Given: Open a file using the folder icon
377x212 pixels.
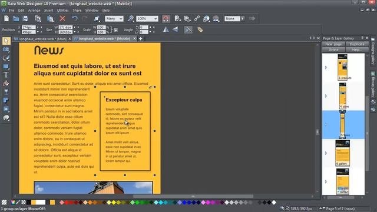Looking at the screenshot, I should point(16,18).
